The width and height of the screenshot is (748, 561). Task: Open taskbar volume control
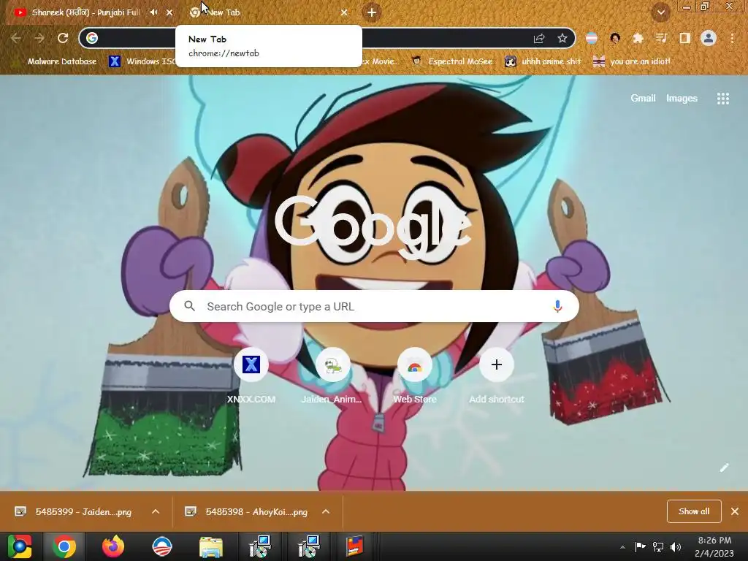(x=676, y=547)
